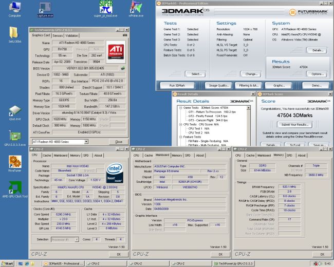Open Filtering & AA settings in 3DMark
Image resolution: width=334 pixels, height=267 pixels.
click(248, 85)
